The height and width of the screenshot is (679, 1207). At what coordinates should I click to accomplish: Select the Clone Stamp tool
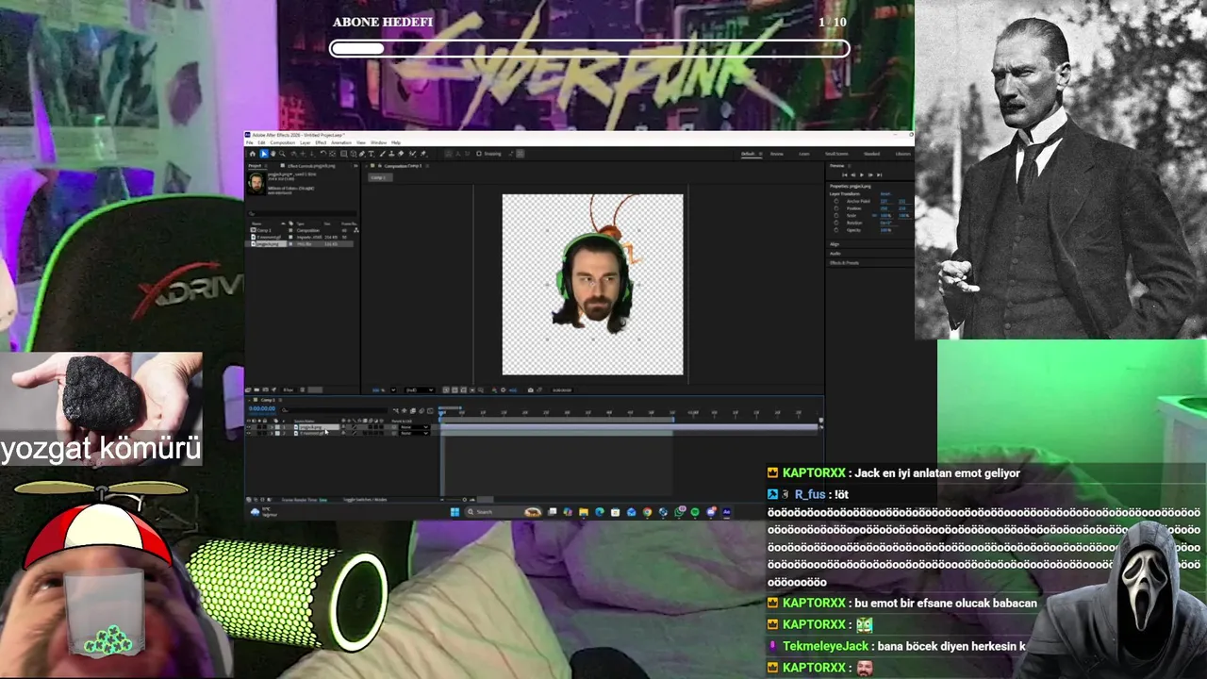tap(391, 154)
